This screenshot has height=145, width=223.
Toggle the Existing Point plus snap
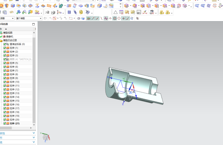click(123, 18)
